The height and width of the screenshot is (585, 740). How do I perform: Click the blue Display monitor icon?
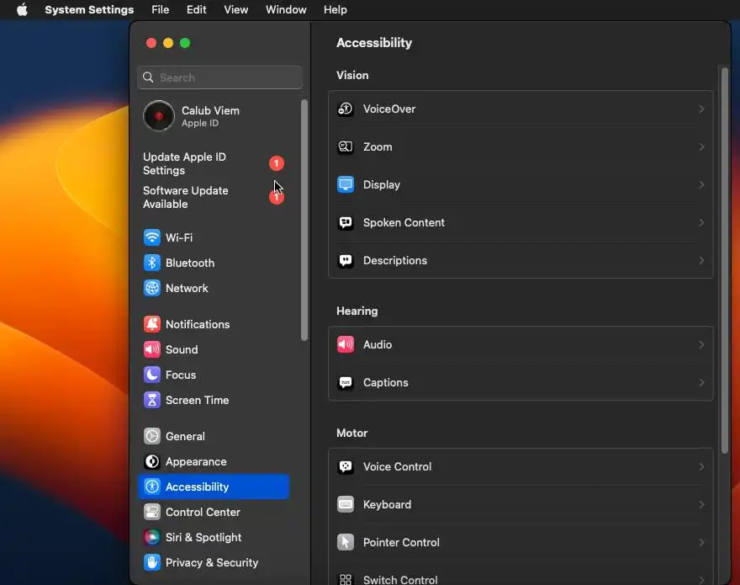click(346, 185)
